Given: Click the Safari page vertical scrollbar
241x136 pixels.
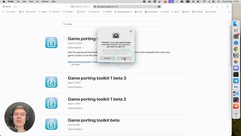Looking at the screenshot, I should point(230,46).
